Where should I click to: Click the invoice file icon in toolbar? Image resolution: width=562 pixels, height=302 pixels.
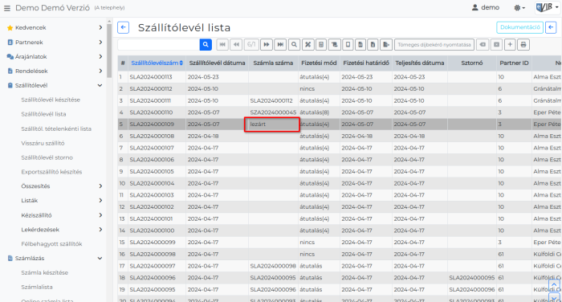point(373,44)
